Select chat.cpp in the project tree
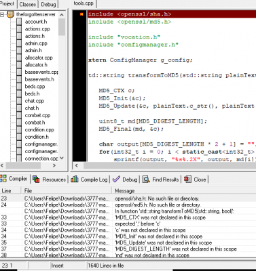The image size is (256, 271). tap(35, 101)
